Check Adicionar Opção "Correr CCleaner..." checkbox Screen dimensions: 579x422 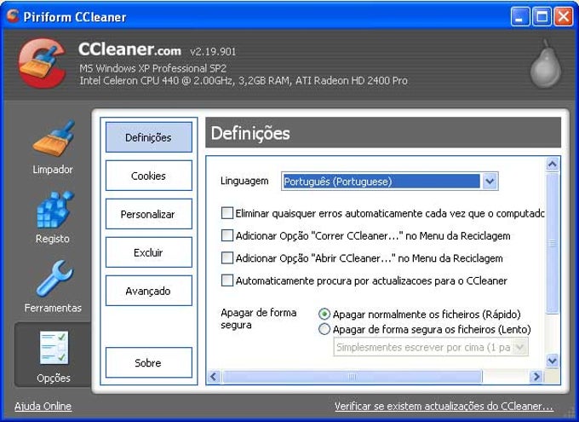click(227, 235)
